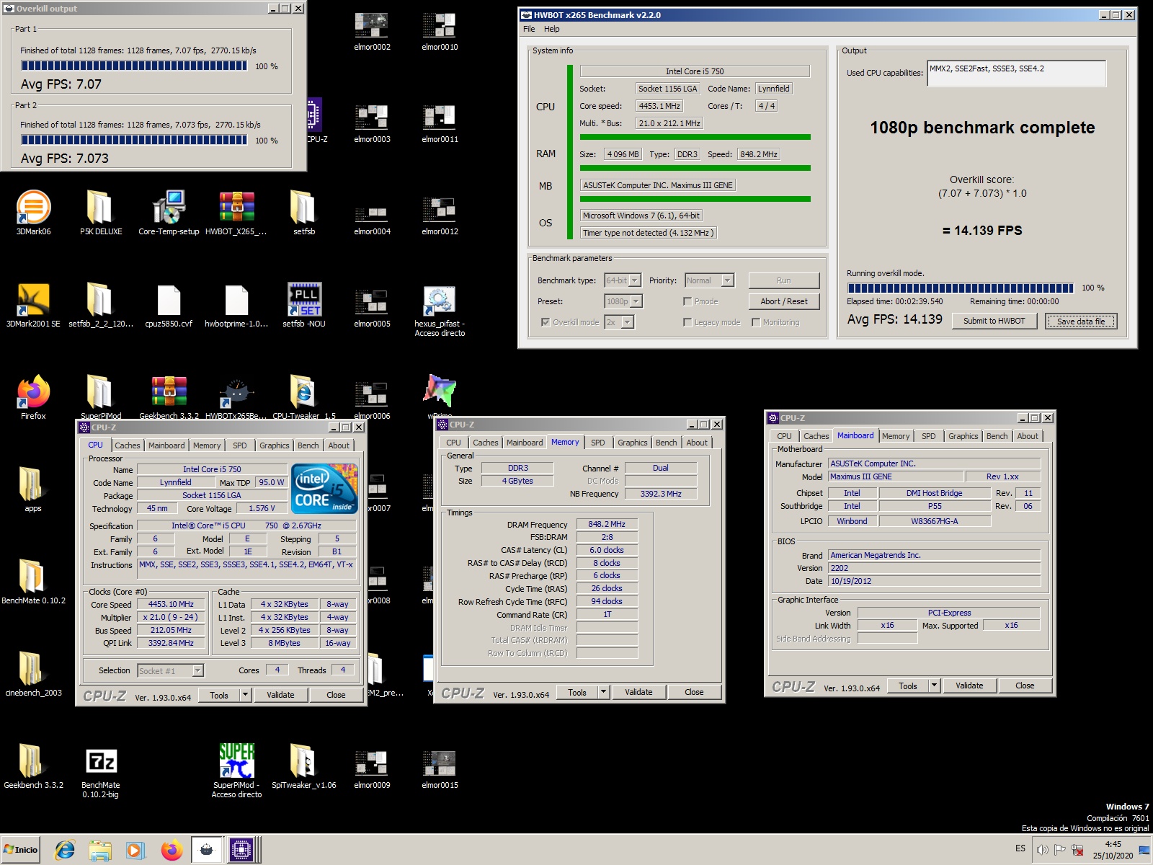1153x865 pixels.
Task: Toggle the Monitoring checkbox
Action: (756, 322)
